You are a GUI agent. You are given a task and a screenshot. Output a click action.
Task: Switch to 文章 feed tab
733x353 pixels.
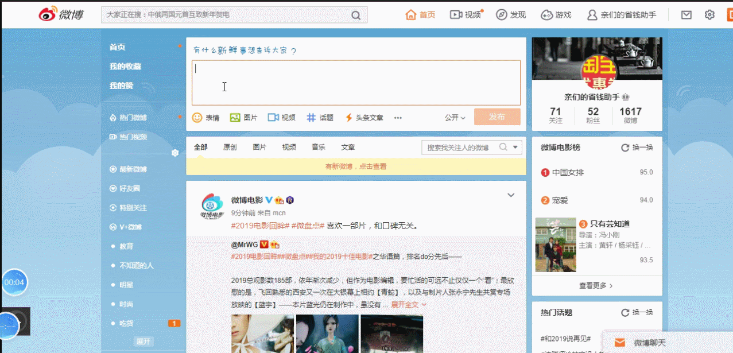click(x=348, y=148)
